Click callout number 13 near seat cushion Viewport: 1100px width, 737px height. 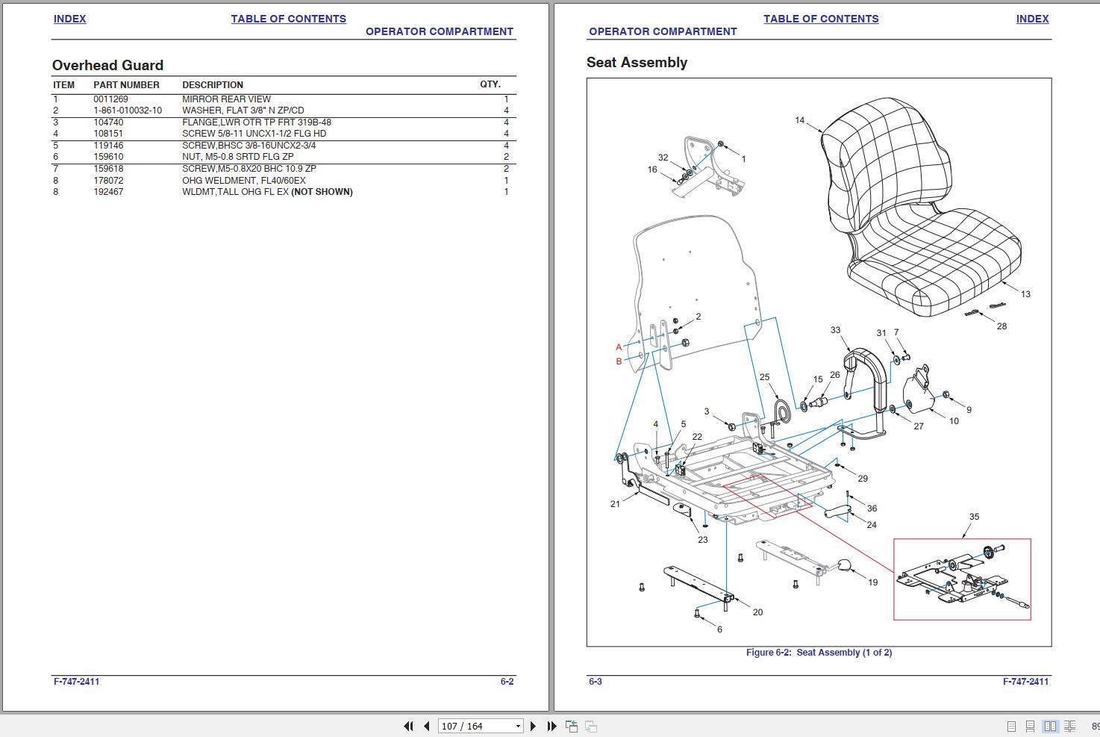click(1025, 294)
